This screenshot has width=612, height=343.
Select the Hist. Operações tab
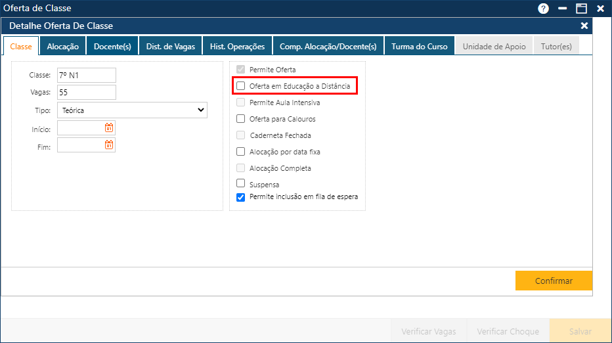237,47
